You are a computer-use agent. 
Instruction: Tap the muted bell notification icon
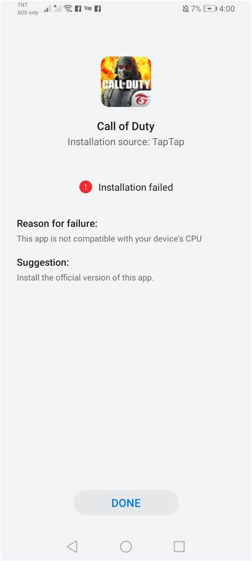tap(186, 9)
